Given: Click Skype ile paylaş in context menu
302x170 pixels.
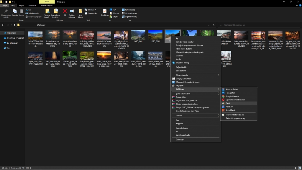Looking at the screenshot, I should [182, 63].
